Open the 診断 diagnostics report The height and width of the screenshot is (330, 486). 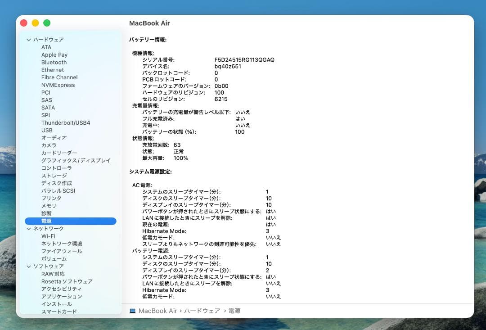(46, 213)
